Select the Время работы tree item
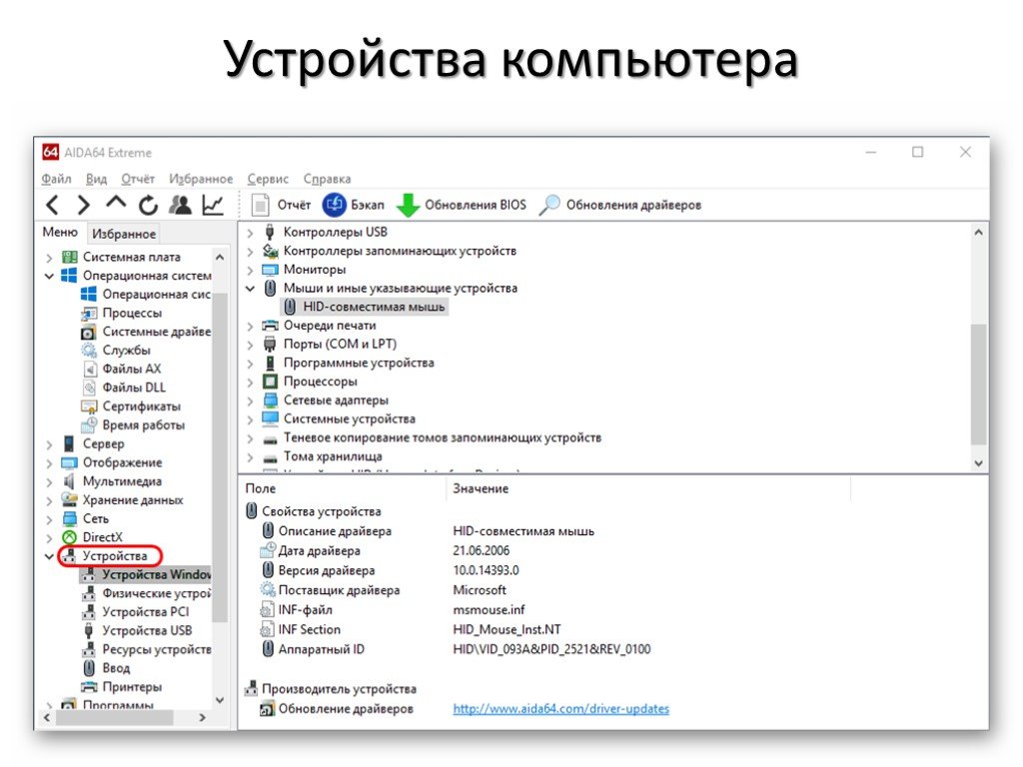 (133, 425)
